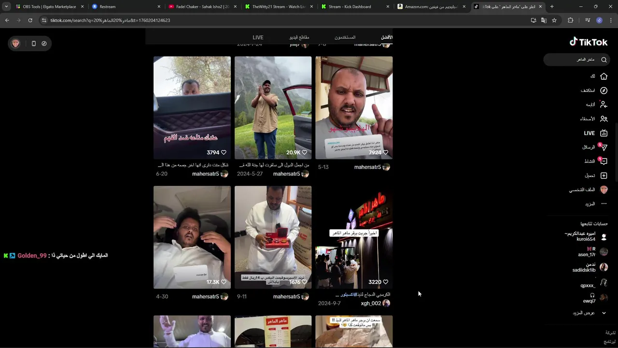Open followed account sadiidsk1ib
This screenshot has height=348, width=618.
pyautogui.click(x=590, y=267)
